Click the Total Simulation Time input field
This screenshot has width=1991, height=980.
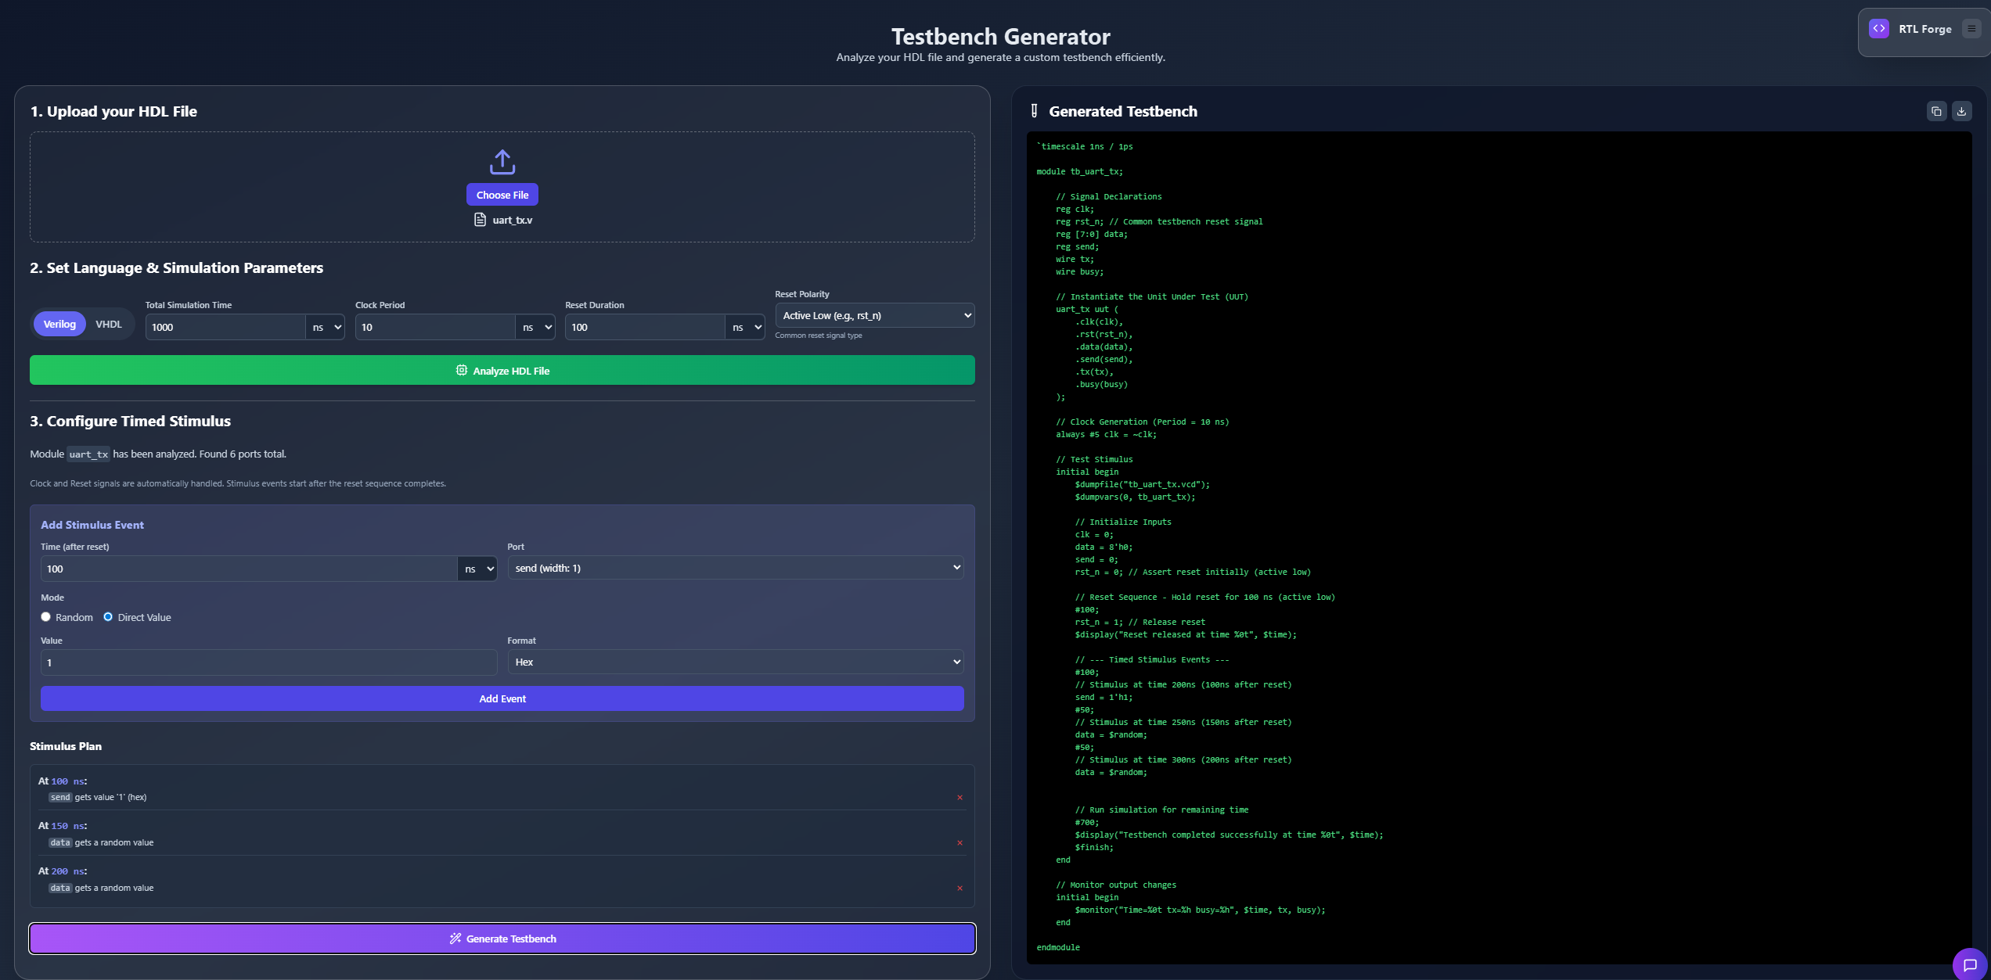tap(225, 327)
